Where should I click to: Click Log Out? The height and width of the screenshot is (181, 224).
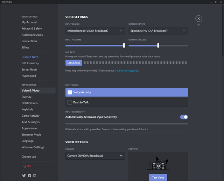pyautogui.click(x=27, y=166)
